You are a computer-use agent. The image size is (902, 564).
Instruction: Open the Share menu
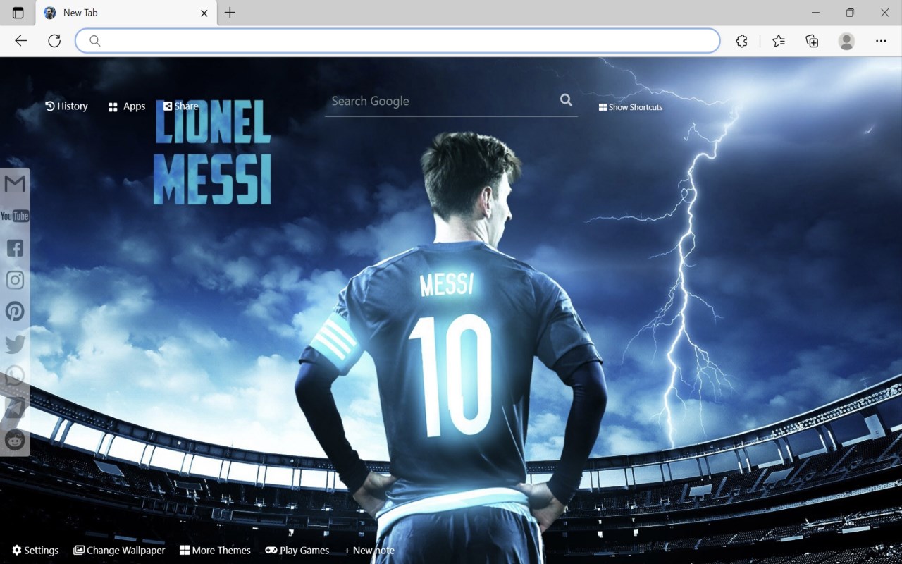pos(180,106)
